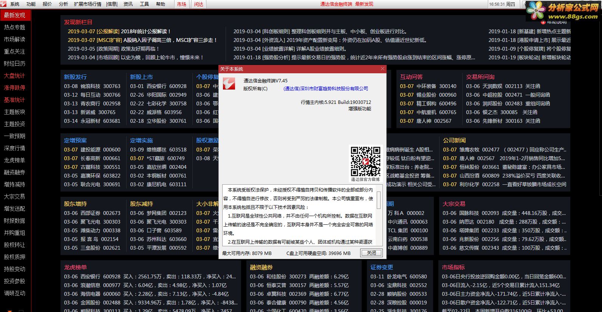Screen dimensions: 602x312
Task: Select 一致预期 in the sidebar
Action: (15, 136)
